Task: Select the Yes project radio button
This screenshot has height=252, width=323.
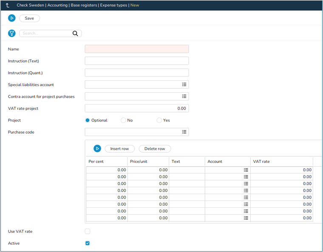Action: coord(159,120)
